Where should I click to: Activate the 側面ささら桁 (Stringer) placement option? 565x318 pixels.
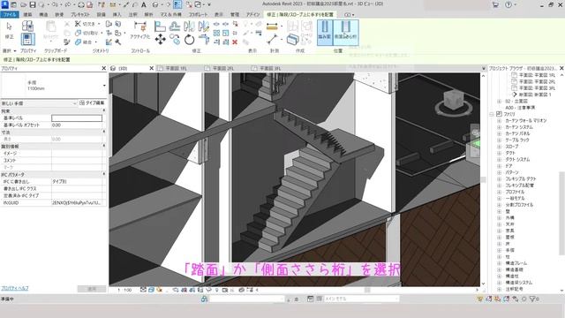coord(345,32)
